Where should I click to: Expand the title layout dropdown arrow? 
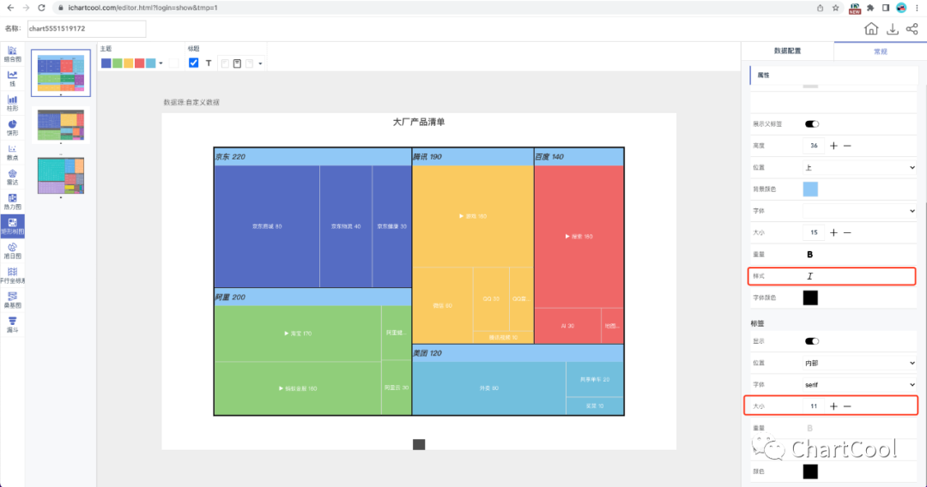(260, 63)
